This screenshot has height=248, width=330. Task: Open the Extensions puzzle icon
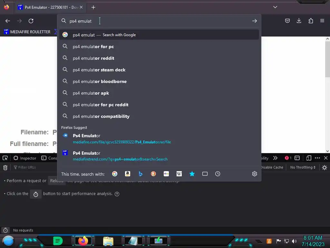(311, 21)
